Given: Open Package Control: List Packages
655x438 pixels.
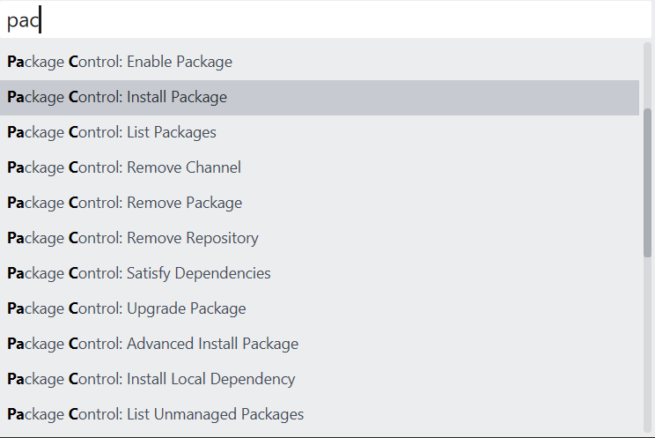Looking at the screenshot, I should [x=112, y=133].
